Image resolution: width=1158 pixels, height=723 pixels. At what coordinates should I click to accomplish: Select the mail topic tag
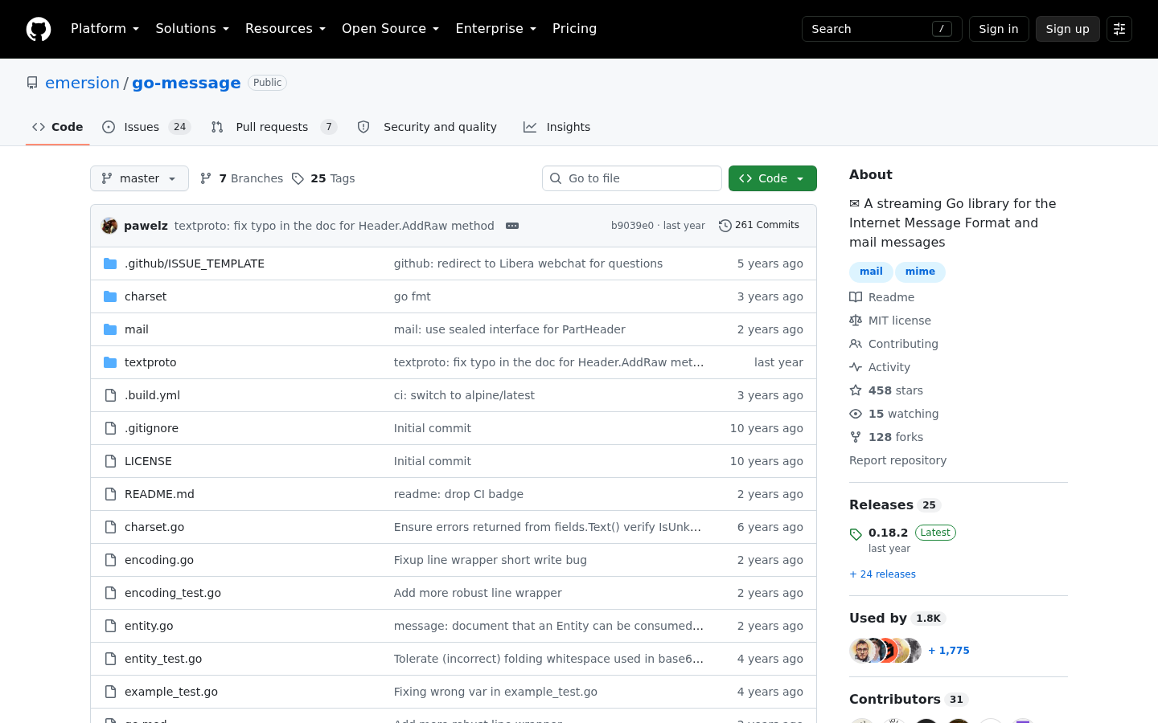click(871, 272)
